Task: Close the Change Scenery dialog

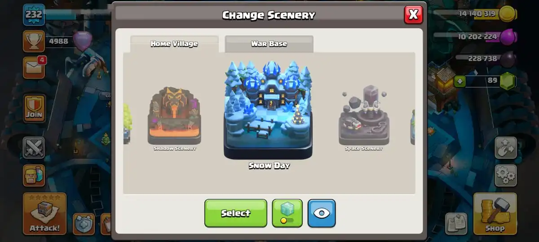Action: click(x=414, y=15)
